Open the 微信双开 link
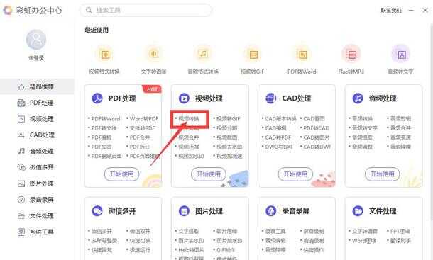Viewport: 433px width, 260px height. (x=140, y=232)
